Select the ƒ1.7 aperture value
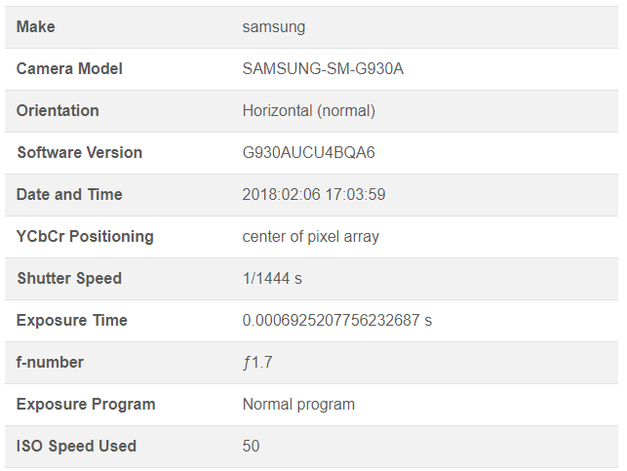This screenshot has width=627, height=471. pos(258,363)
